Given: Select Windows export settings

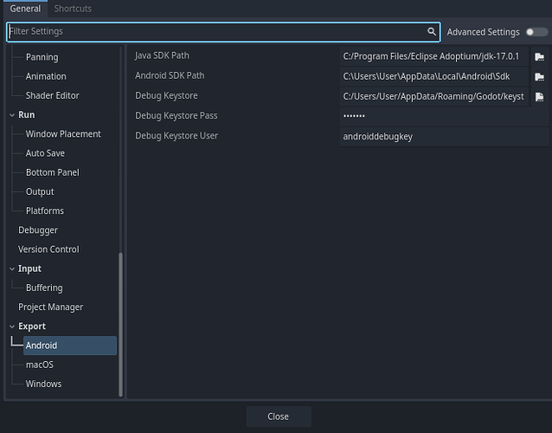Looking at the screenshot, I should click(43, 384).
